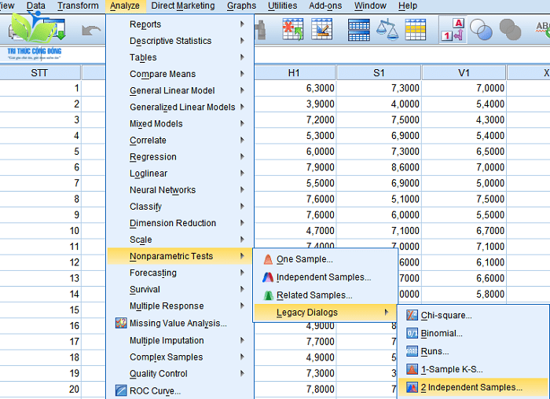Click the Insert Variable toolbar icon
Screen dimensions: 550x399
(321, 29)
